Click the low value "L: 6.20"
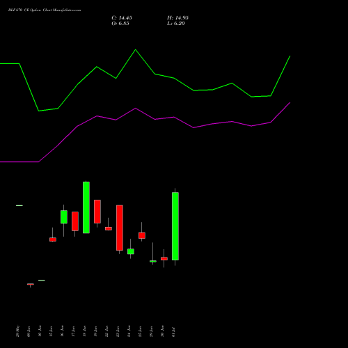 [x=176, y=24]
